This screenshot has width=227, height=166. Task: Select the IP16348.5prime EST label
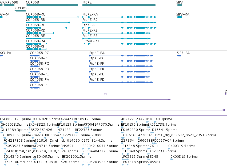pyautogui.click(x=134, y=146)
